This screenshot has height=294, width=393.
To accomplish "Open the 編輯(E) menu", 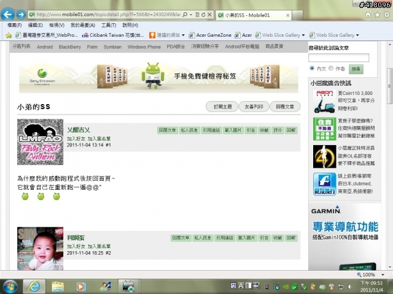I will click(x=36, y=25).
